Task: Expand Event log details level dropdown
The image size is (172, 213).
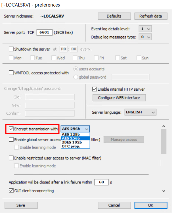Action: point(145,29)
